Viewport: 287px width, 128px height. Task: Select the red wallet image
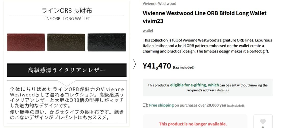(26, 42)
